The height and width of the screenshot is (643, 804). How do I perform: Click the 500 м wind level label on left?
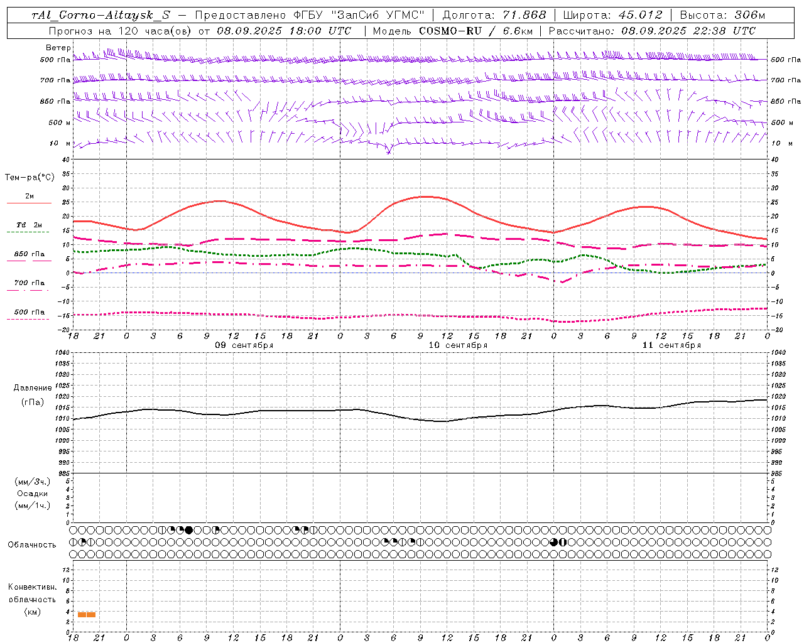(60, 122)
